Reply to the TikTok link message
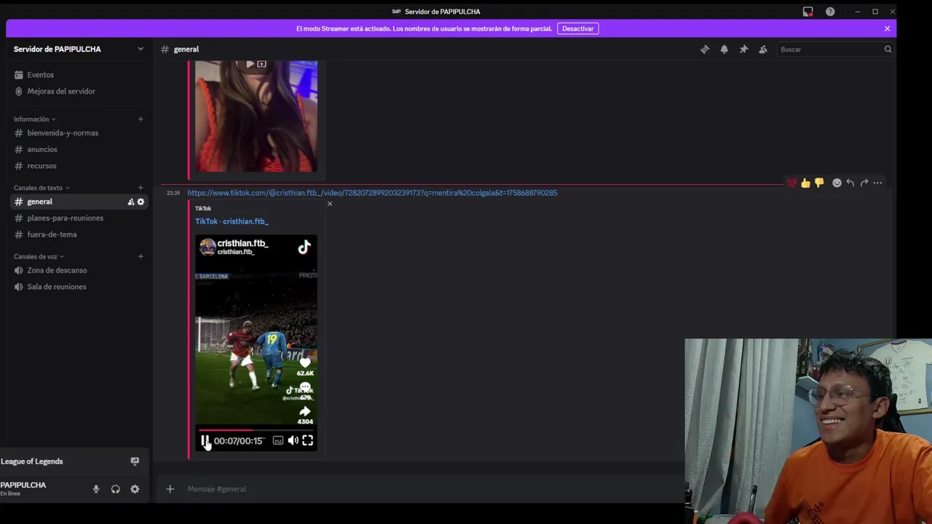This screenshot has width=932, height=524. (850, 183)
